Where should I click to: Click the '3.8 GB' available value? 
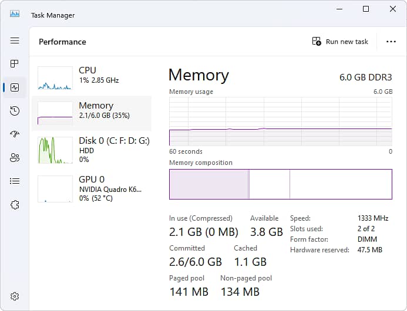[x=266, y=232]
